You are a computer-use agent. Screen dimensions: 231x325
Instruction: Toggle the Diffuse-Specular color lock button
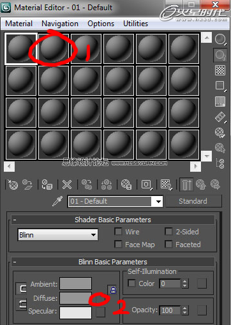pos(22,304)
